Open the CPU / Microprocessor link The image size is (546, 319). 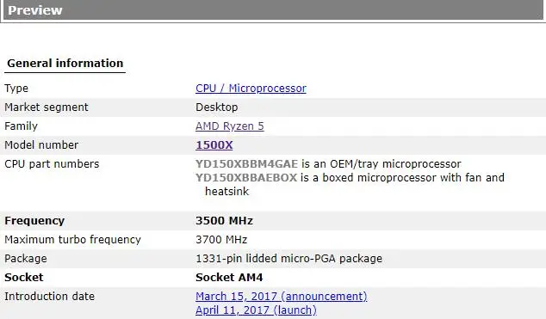pyautogui.click(x=251, y=89)
